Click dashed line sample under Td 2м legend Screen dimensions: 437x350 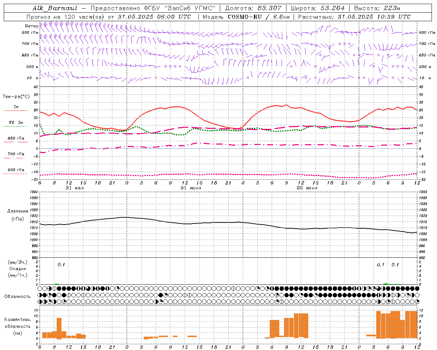[x=15, y=126]
